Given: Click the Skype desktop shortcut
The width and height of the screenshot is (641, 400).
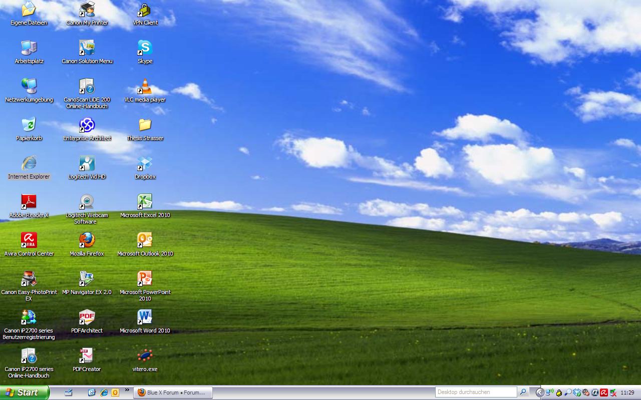Looking at the screenshot, I should tap(145, 52).
